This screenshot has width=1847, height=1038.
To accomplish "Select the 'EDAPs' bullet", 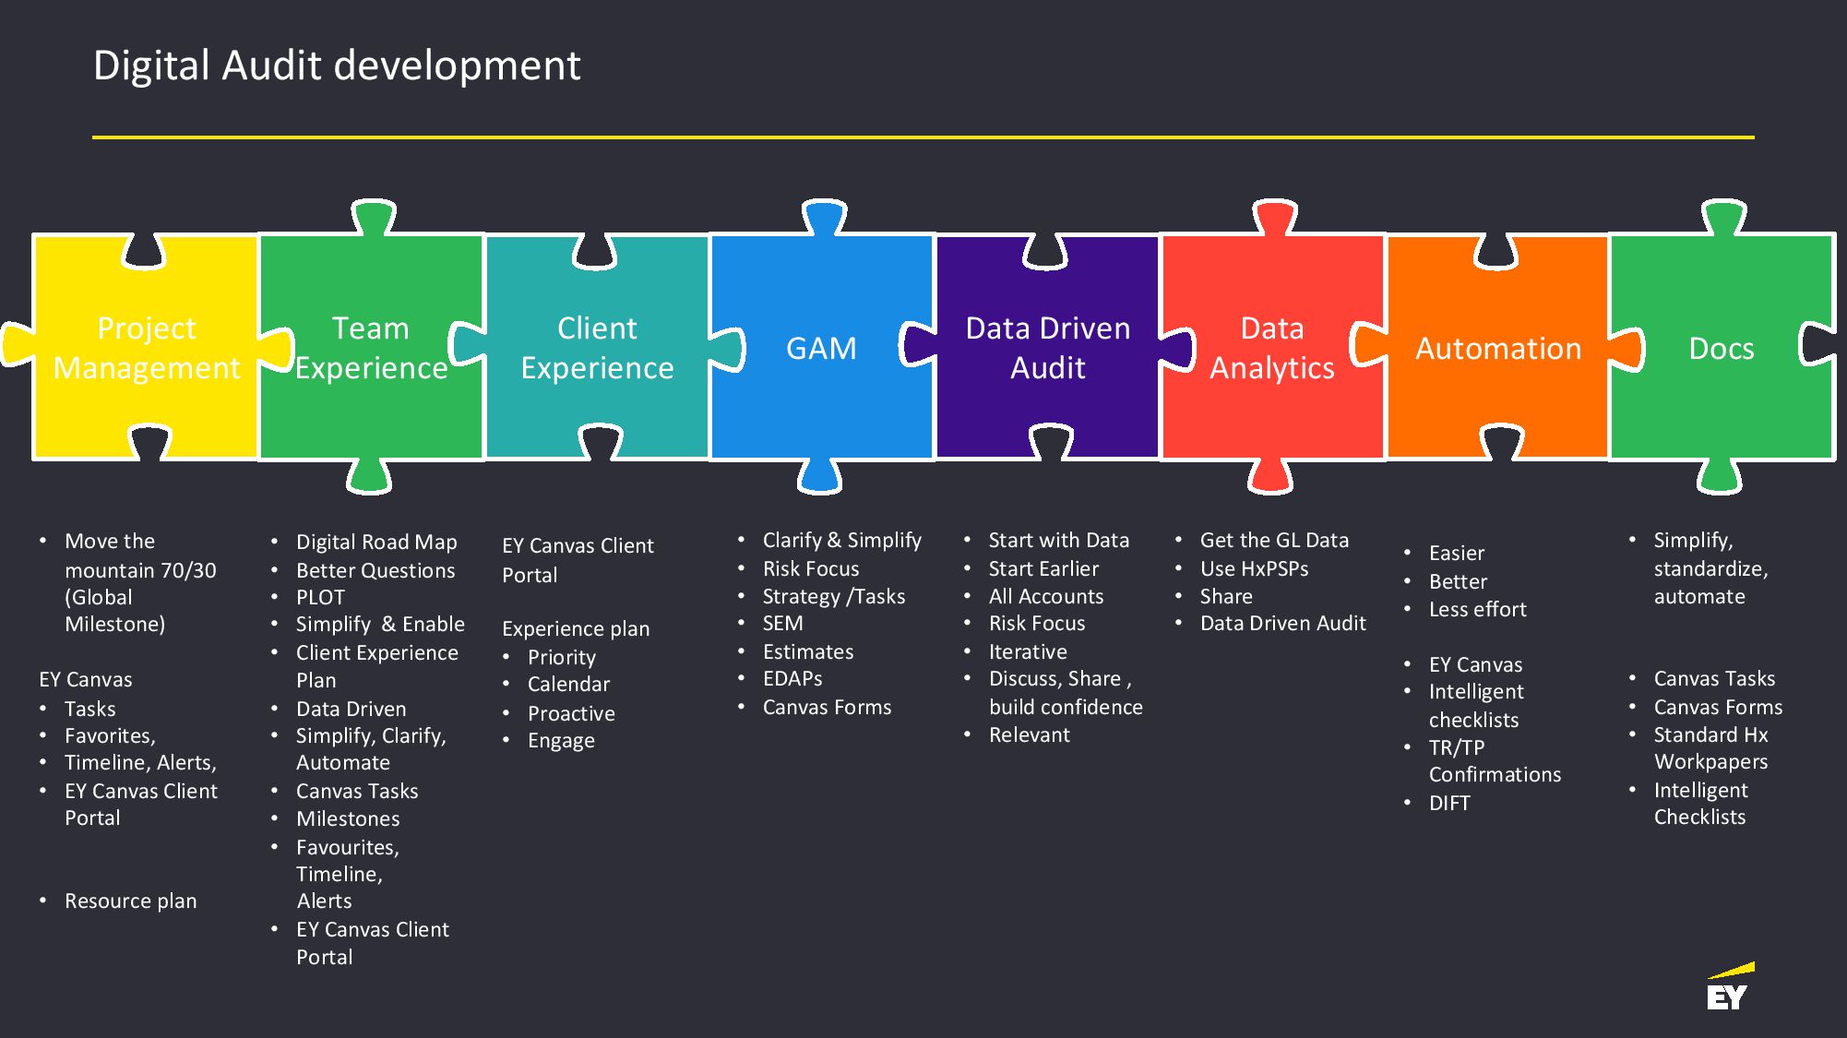I will [792, 678].
